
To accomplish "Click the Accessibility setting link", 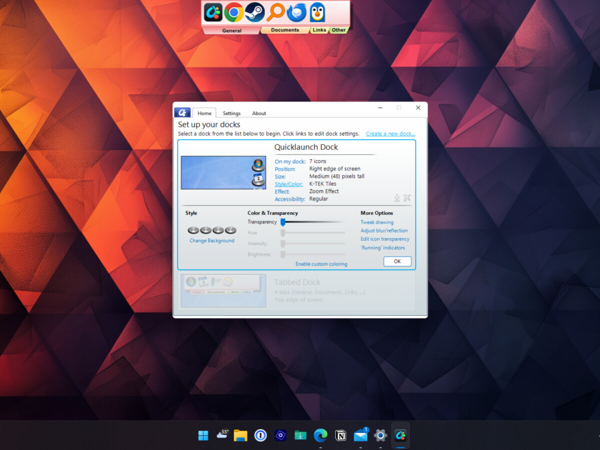I will tap(290, 199).
